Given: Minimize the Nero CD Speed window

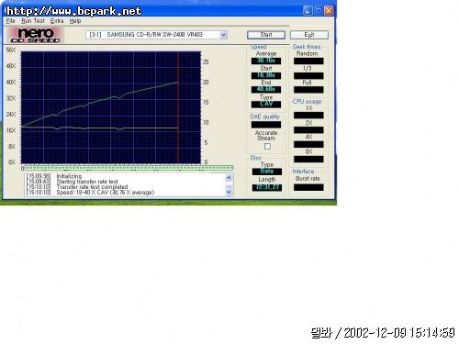Looking at the screenshot, I should (x=308, y=11).
